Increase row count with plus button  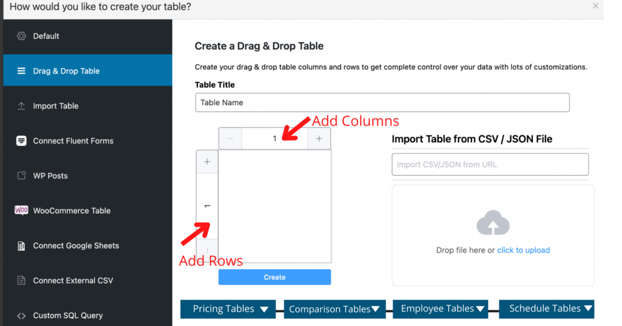pyautogui.click(x=207, y=162)
